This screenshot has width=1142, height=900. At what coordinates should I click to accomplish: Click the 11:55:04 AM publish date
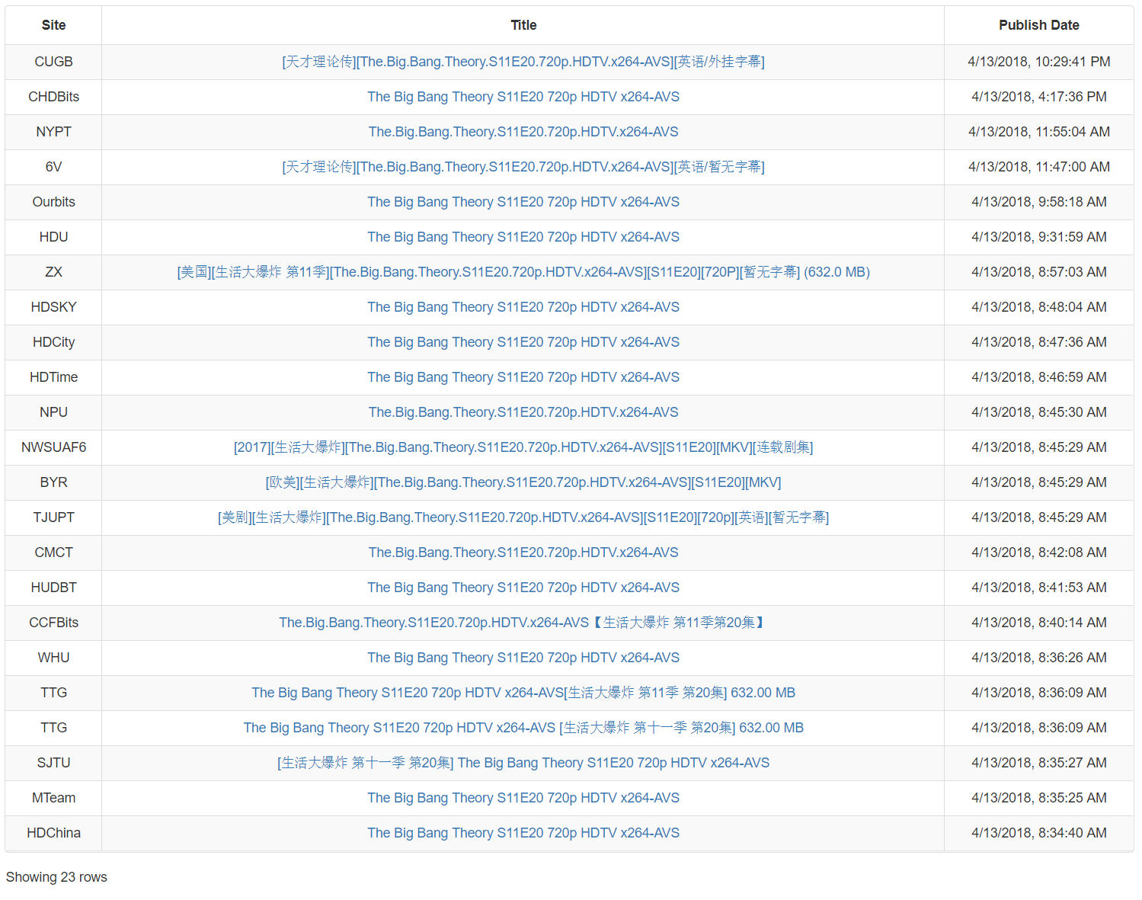pos(1039,132)
